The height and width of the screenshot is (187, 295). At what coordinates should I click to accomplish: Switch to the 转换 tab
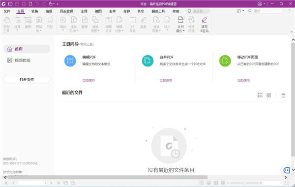click(34, 11)
